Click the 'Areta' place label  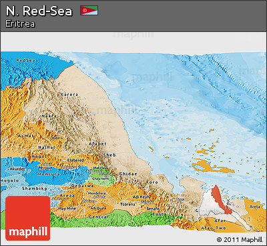pos(255,207)
